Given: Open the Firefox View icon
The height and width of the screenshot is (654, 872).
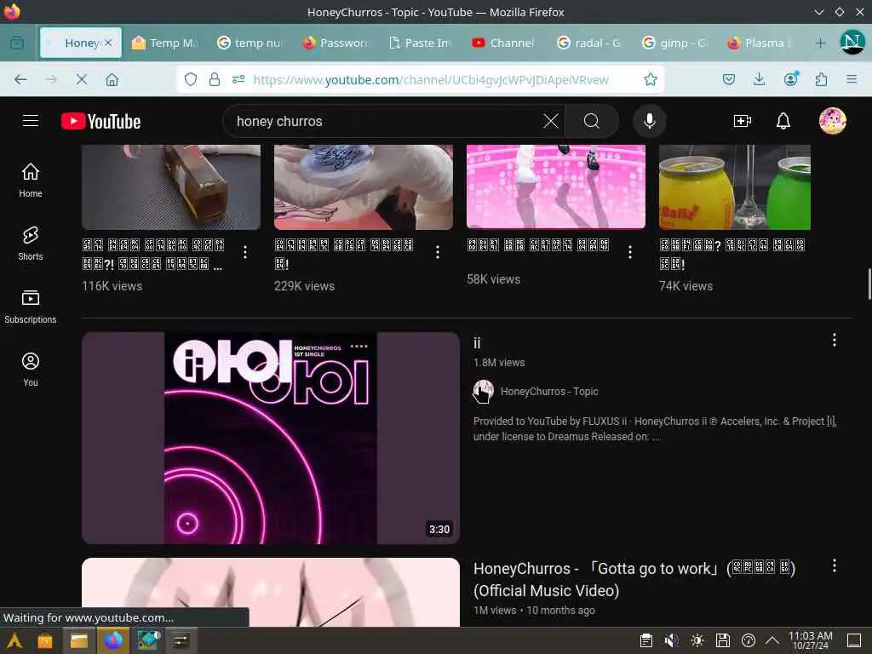Looking at the screenshot, I should pos(17,43).
